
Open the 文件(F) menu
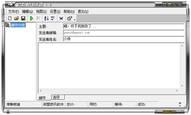(x=13, y=11)
